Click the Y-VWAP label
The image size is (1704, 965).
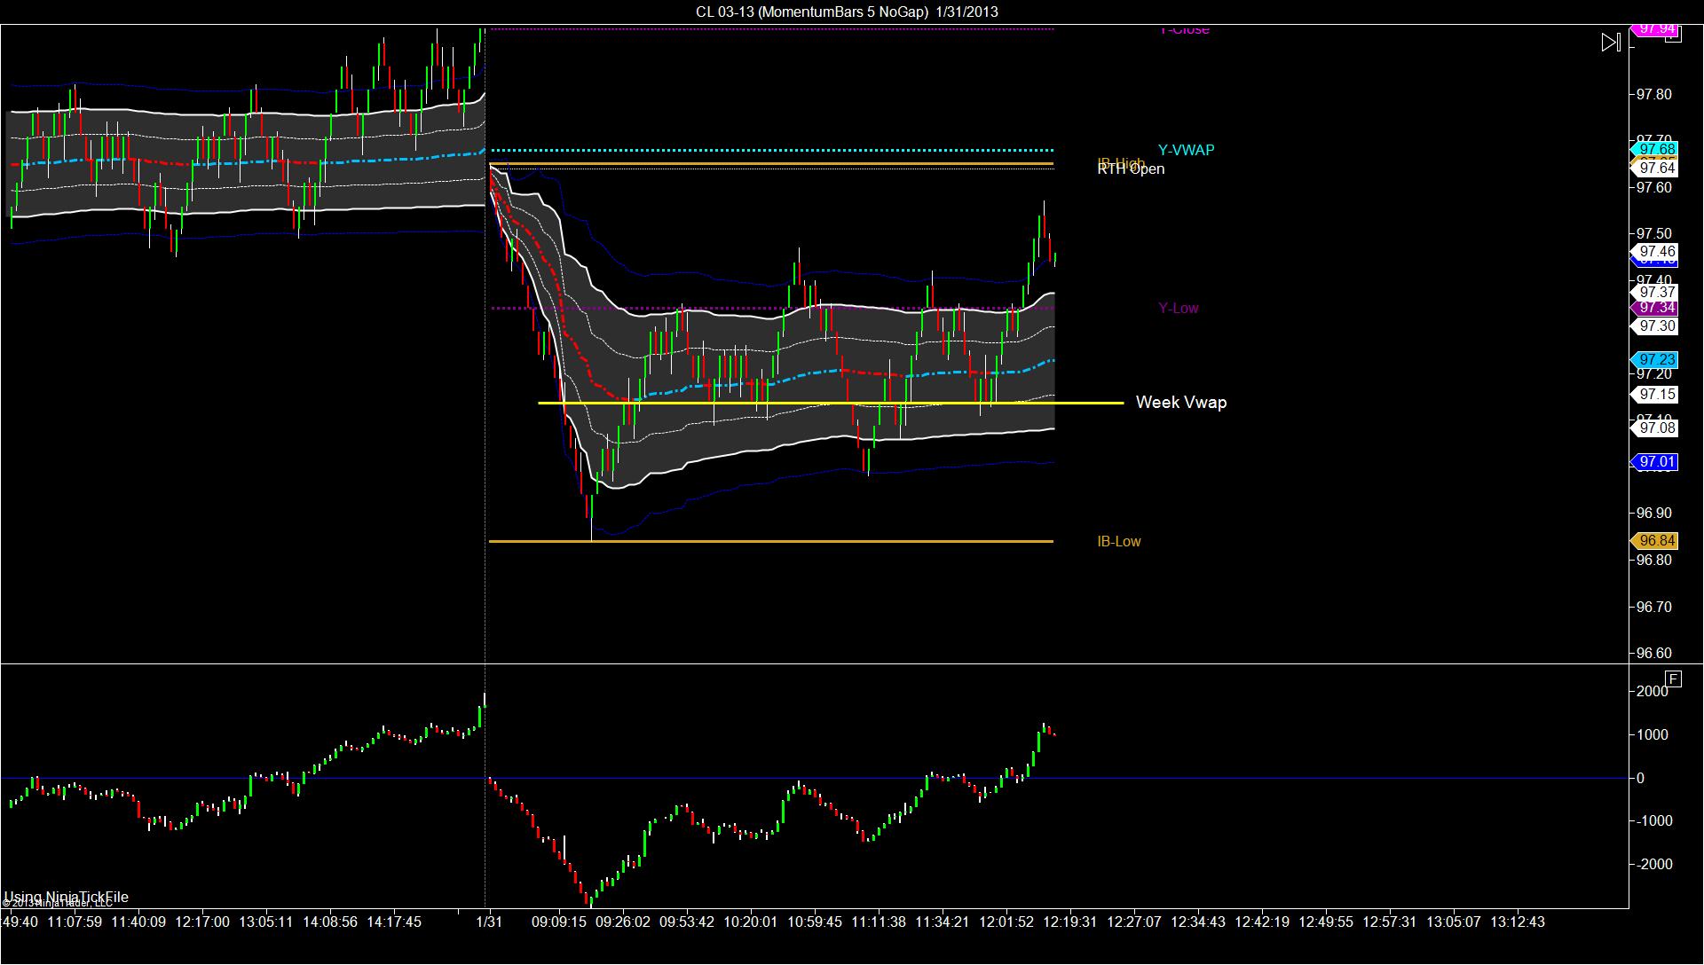(x=1186, y=150)
